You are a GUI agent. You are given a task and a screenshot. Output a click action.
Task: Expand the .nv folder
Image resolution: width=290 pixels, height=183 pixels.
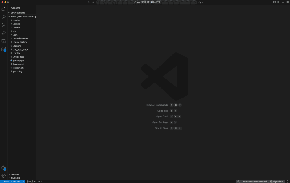click(22, 31)
